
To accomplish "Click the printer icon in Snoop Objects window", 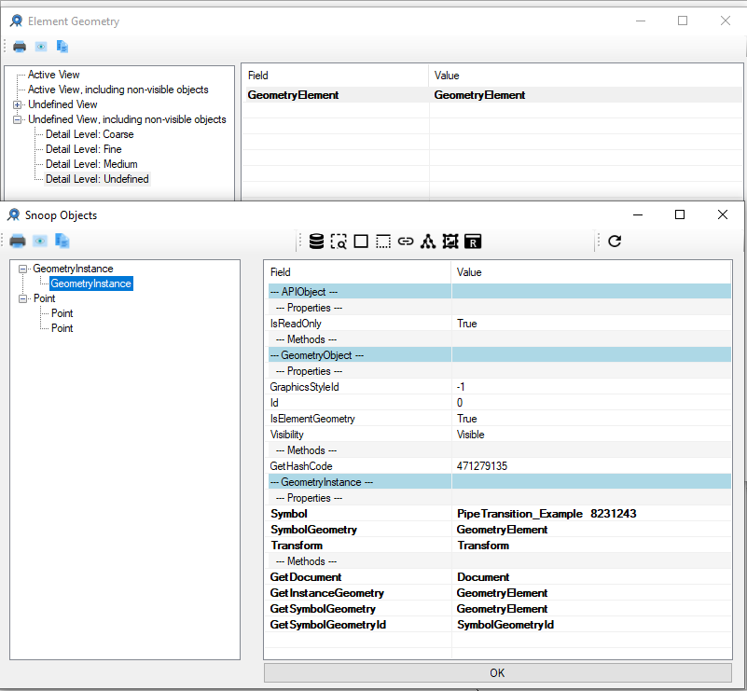I will (18, 241).
